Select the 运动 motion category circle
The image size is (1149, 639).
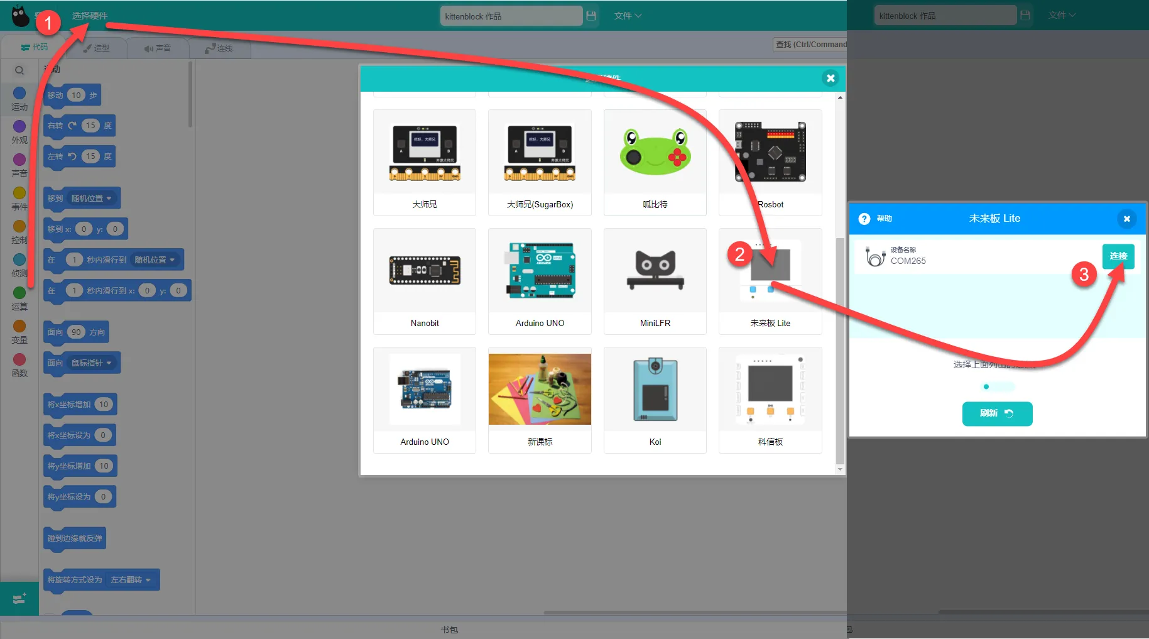click(19, 94)
